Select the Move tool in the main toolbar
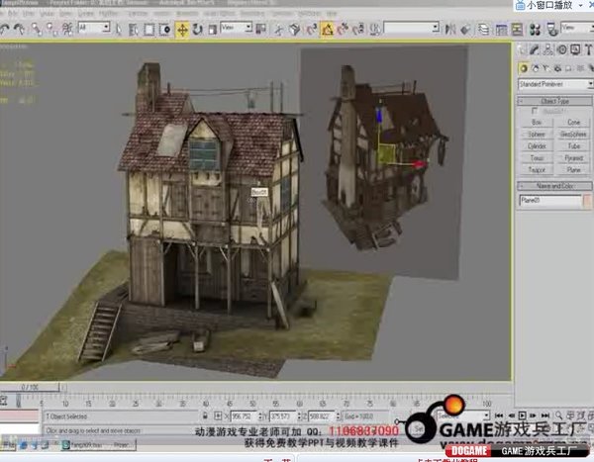 182,29
